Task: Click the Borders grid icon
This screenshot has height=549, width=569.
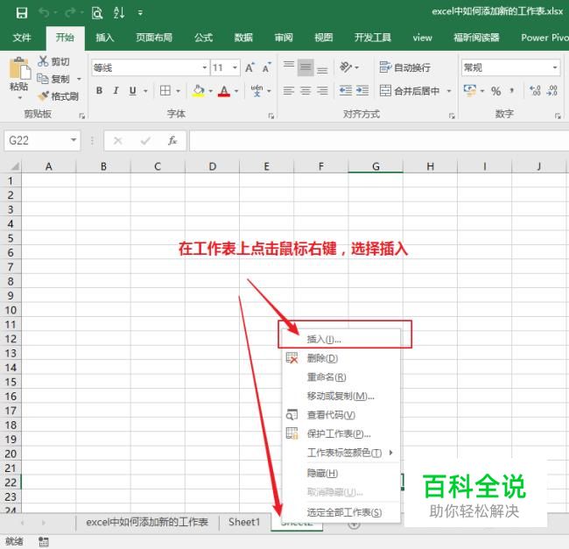Action: point(165,90)
